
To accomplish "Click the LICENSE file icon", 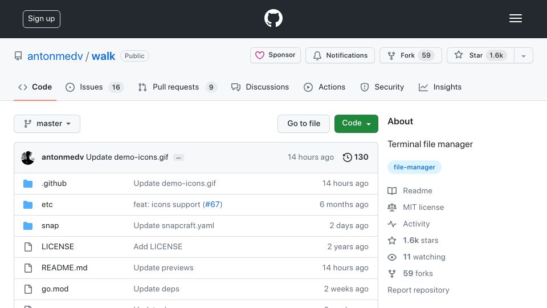I will [x=28, y=247].
